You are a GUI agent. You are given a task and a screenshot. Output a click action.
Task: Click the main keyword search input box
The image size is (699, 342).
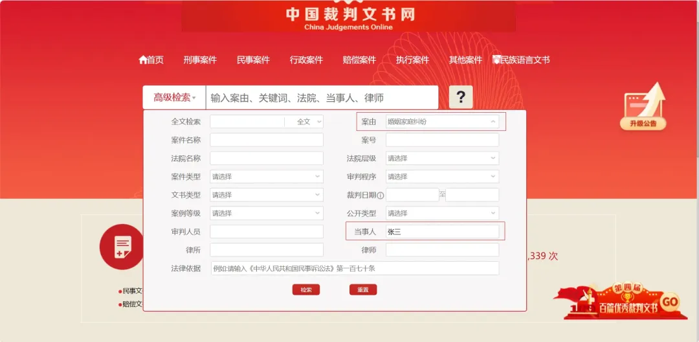(x=322, y=98)
